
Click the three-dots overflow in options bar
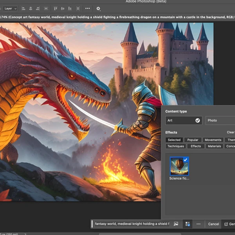point(87,8)
